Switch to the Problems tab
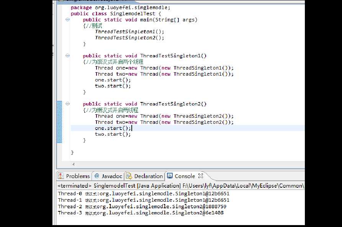The image size is (342, 227). click(74, 176)
